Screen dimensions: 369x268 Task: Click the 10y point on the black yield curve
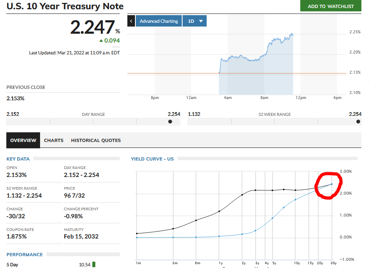coord(296,190)
